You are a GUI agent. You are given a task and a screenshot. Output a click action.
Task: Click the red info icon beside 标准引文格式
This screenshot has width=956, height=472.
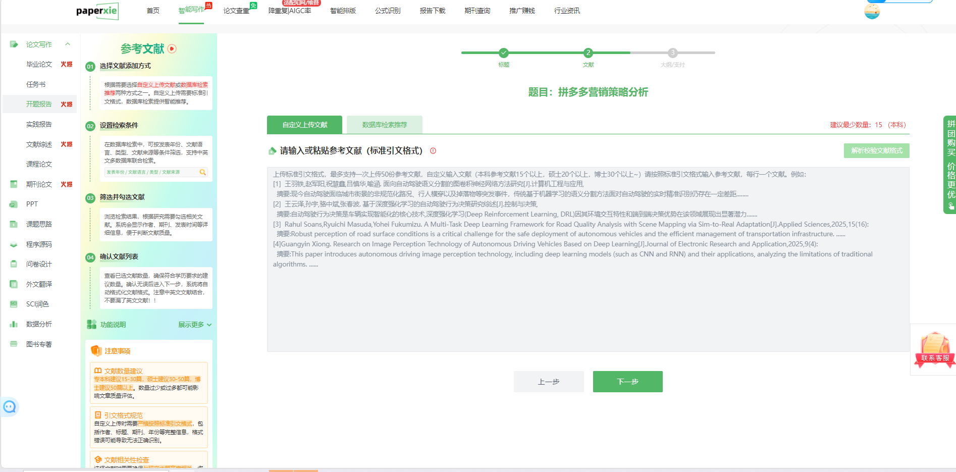click(433, 151)
